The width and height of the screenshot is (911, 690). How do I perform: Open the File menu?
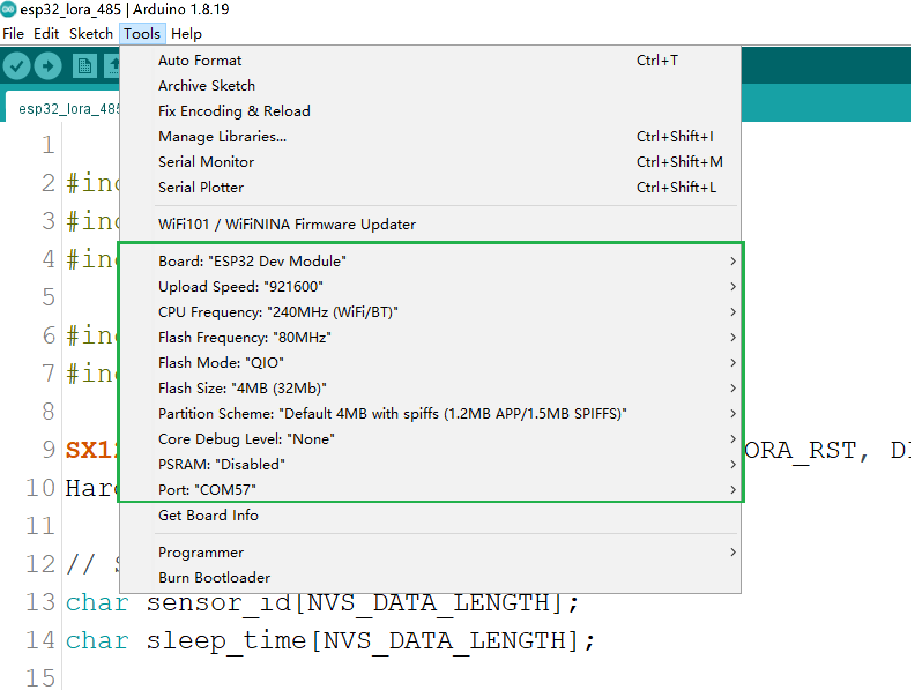tap(13, 34)
